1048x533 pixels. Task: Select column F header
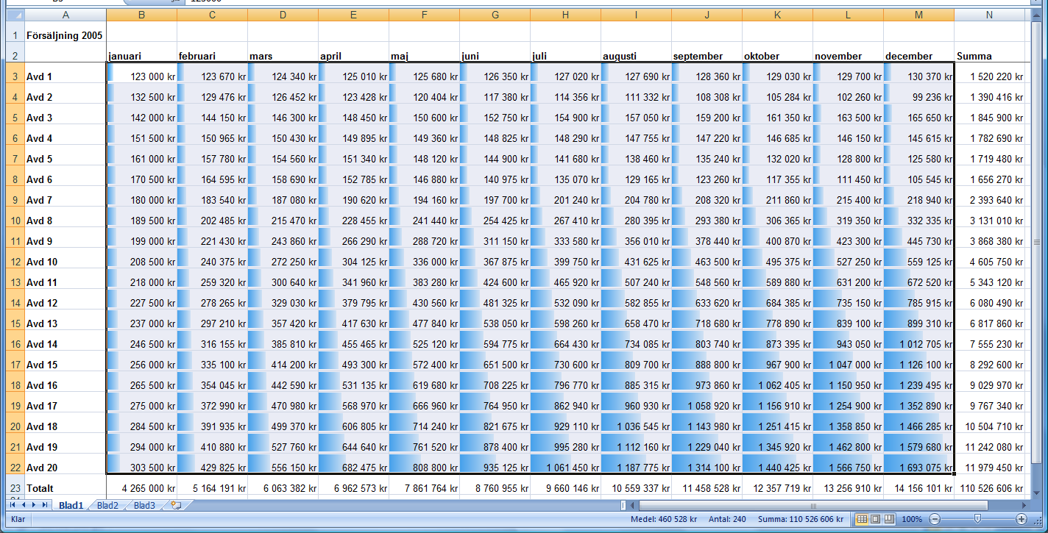[424, 15]
